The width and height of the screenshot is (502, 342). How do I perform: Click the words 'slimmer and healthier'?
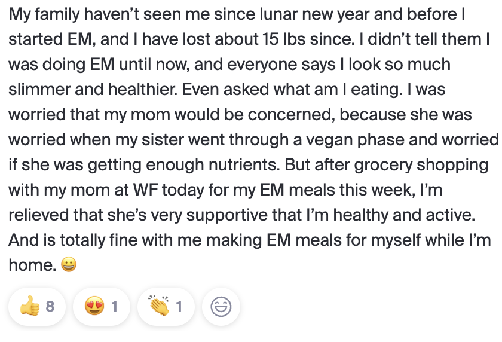click(93, 89)
